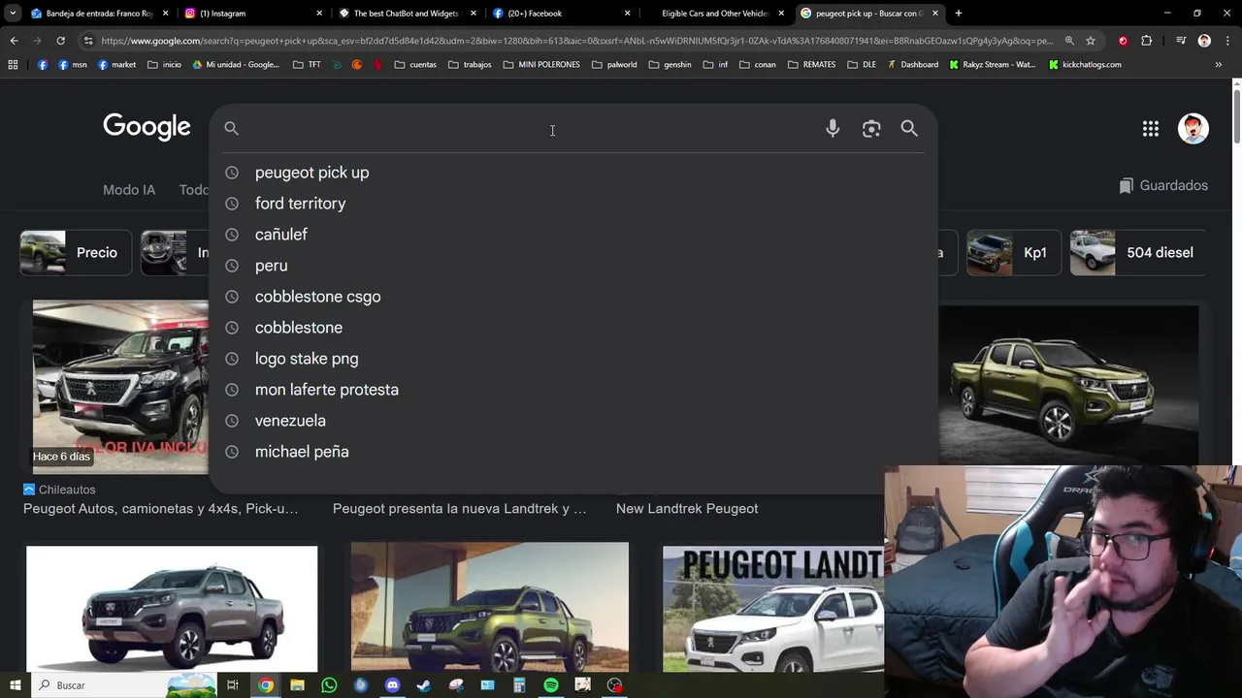Open the PEUGEOT LANDT white pickup thumbnail
This screenshot has width=1242, height=698.
click(773, 608)
